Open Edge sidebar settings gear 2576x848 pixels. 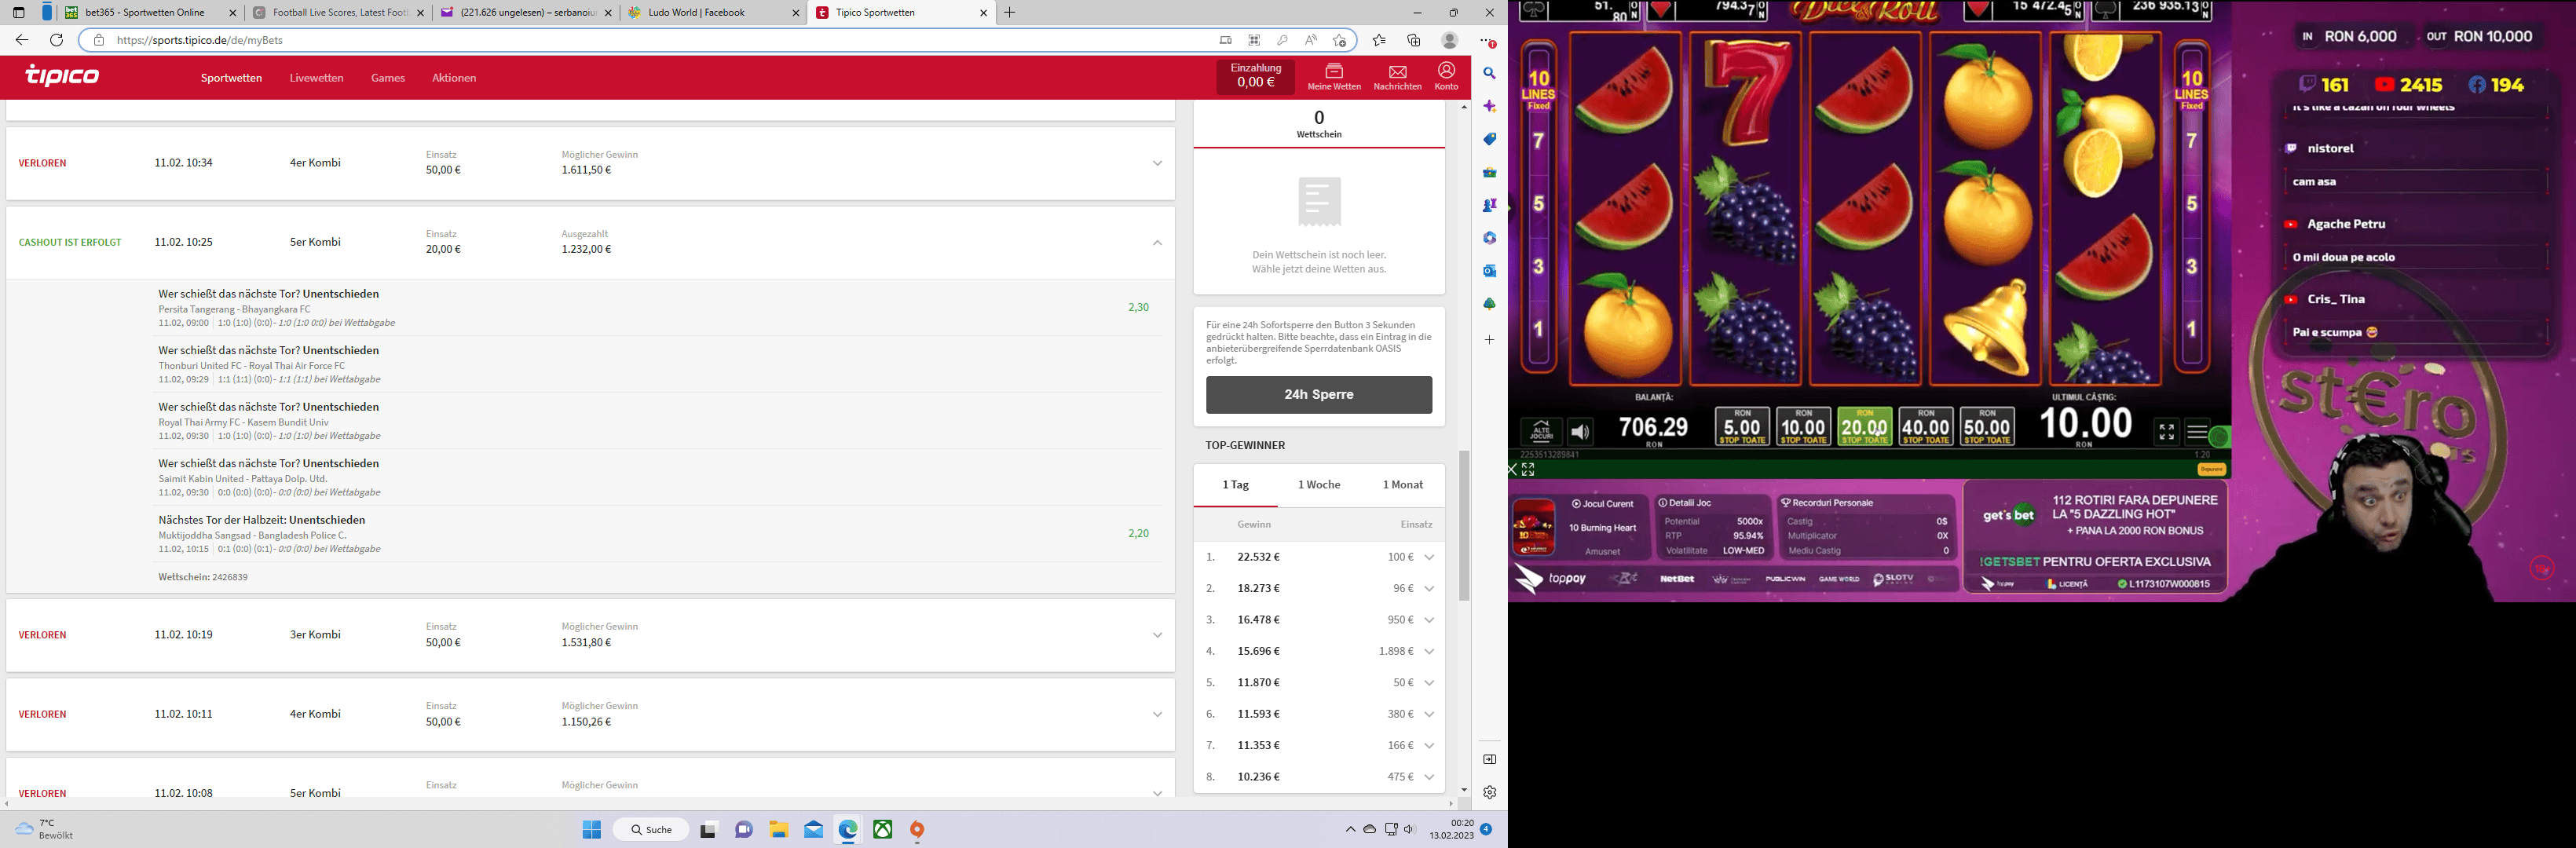(x=1489, y=792)
